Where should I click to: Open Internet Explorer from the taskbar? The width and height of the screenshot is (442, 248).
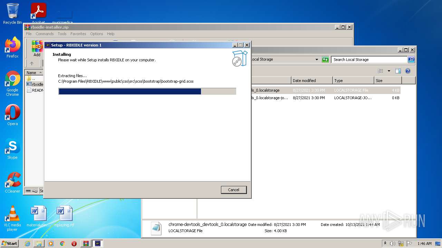tap(27, 244)
